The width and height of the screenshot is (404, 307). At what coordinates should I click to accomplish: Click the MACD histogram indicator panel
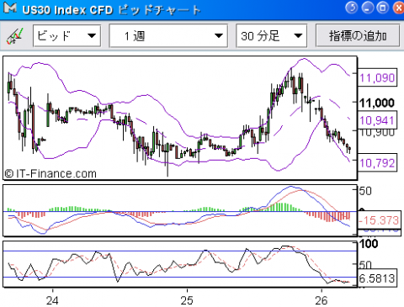[x=180, y=210]
